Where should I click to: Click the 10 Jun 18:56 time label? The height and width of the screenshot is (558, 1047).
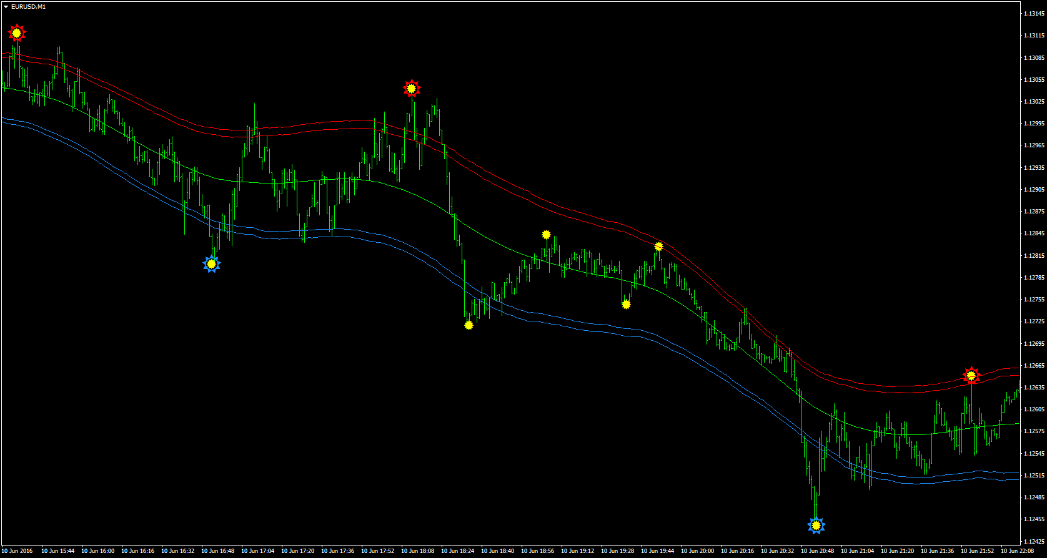tap(538, 551)
